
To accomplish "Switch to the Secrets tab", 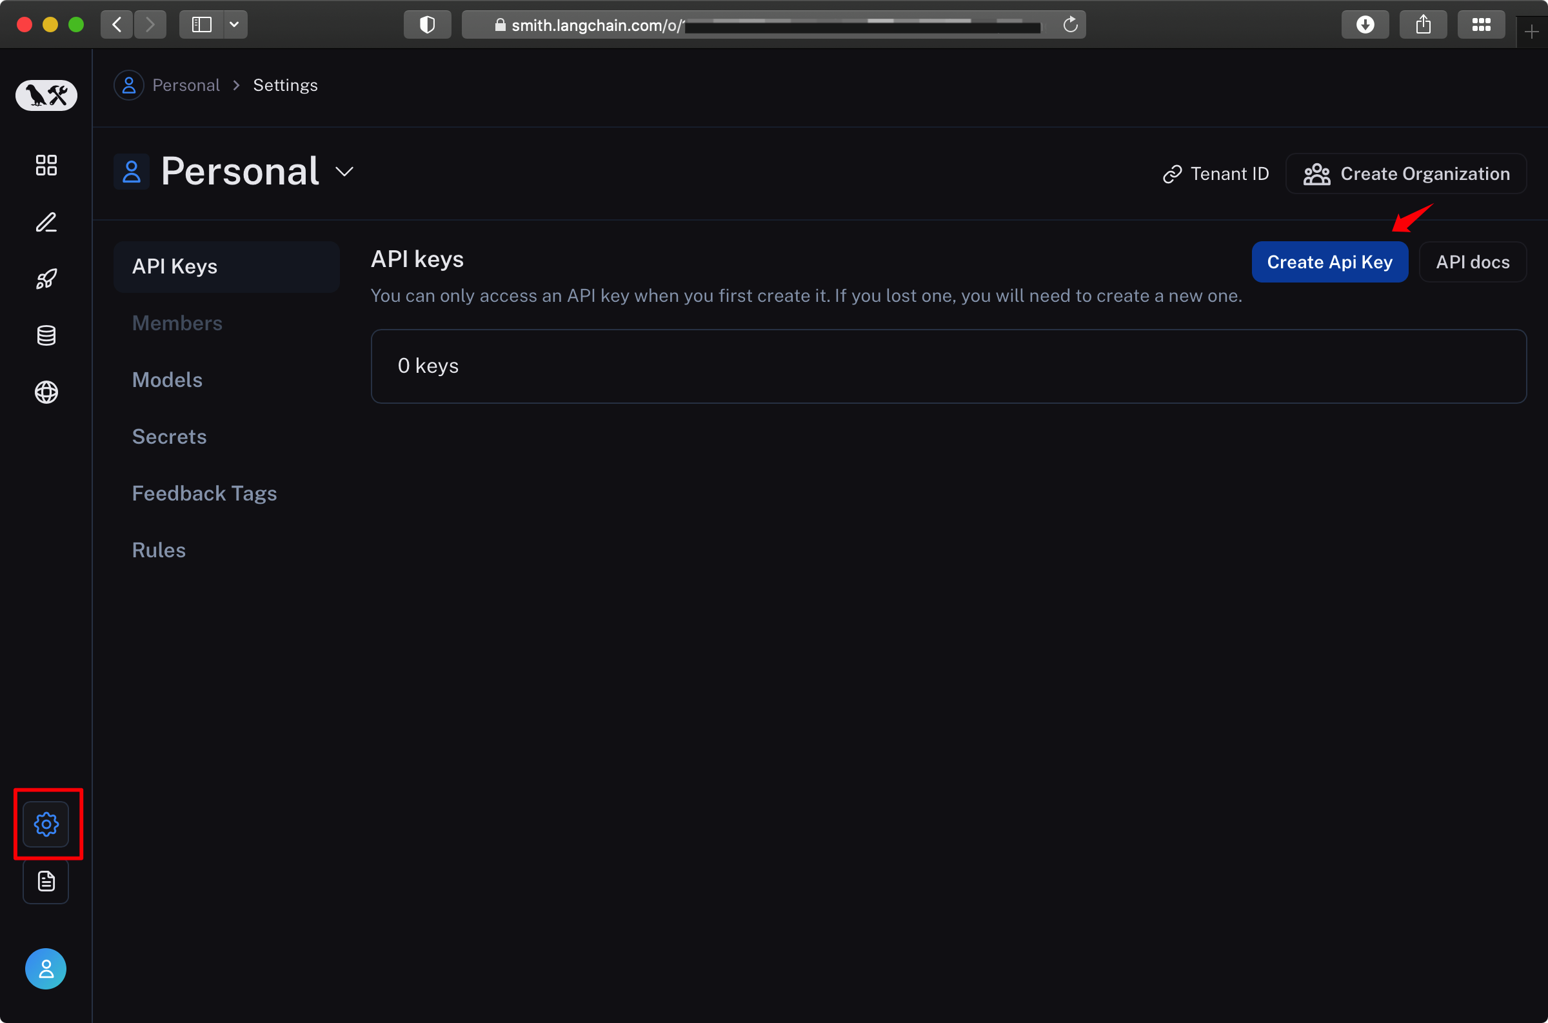I will point(169,437).
